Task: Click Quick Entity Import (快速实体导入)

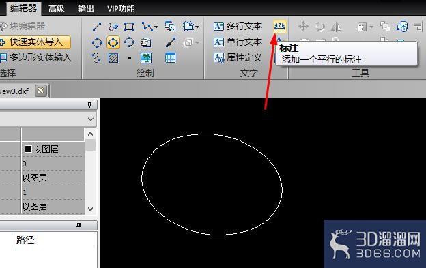Action: pyautogui.click(x=35, y=42)
